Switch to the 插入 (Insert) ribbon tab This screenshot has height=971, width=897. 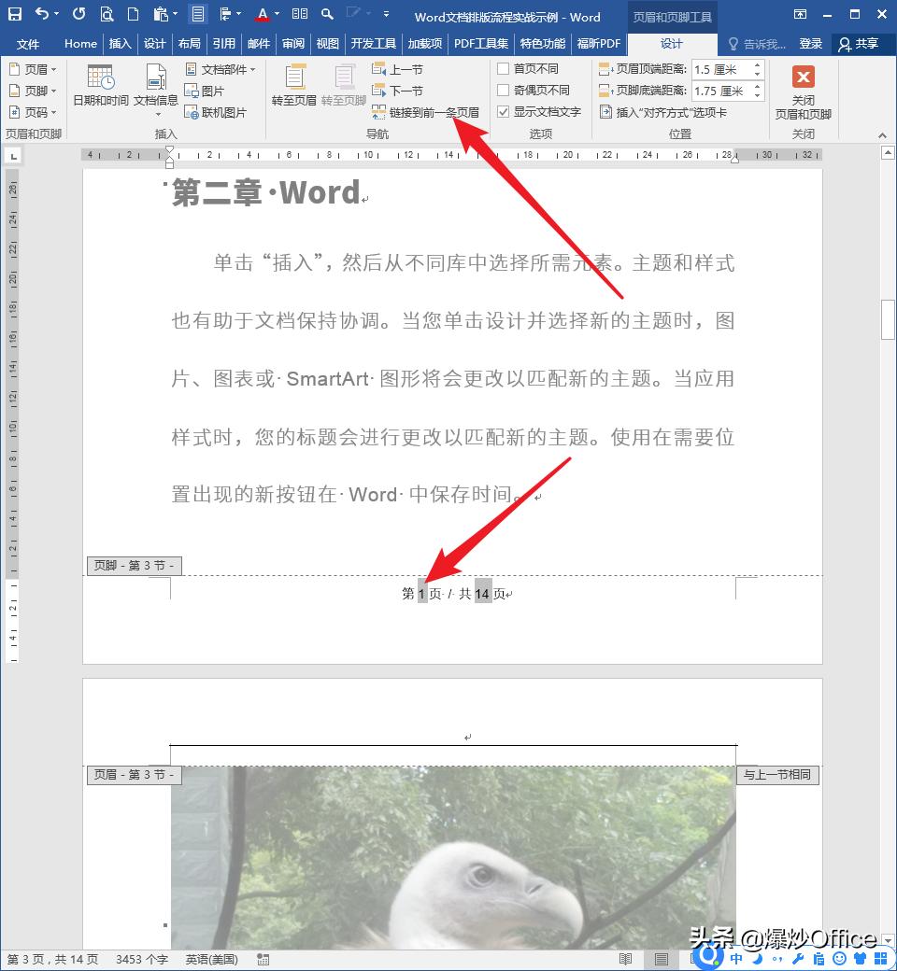[x=121, y=43]
